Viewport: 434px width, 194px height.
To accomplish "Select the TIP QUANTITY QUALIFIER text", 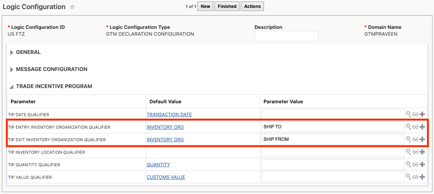I will [x=34, y=165].
